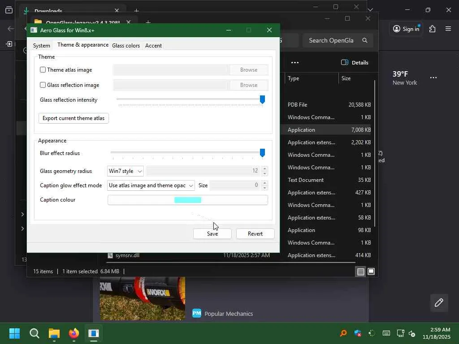Click the Export current theme atlas button
This screenshot has height=344, width=459.
pyautogui.click(x=74, y=118)
